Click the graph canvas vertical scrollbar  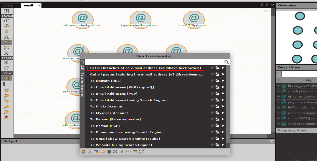273,74
